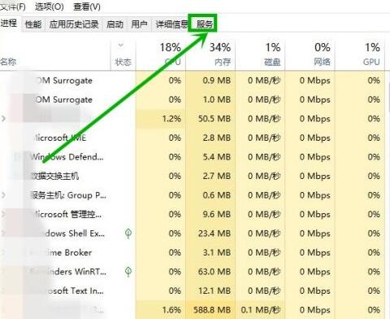Viewport: 390px width, 319px height.
Task: Expand the blurred row using 50.5 MB
Action: (3, 119)
